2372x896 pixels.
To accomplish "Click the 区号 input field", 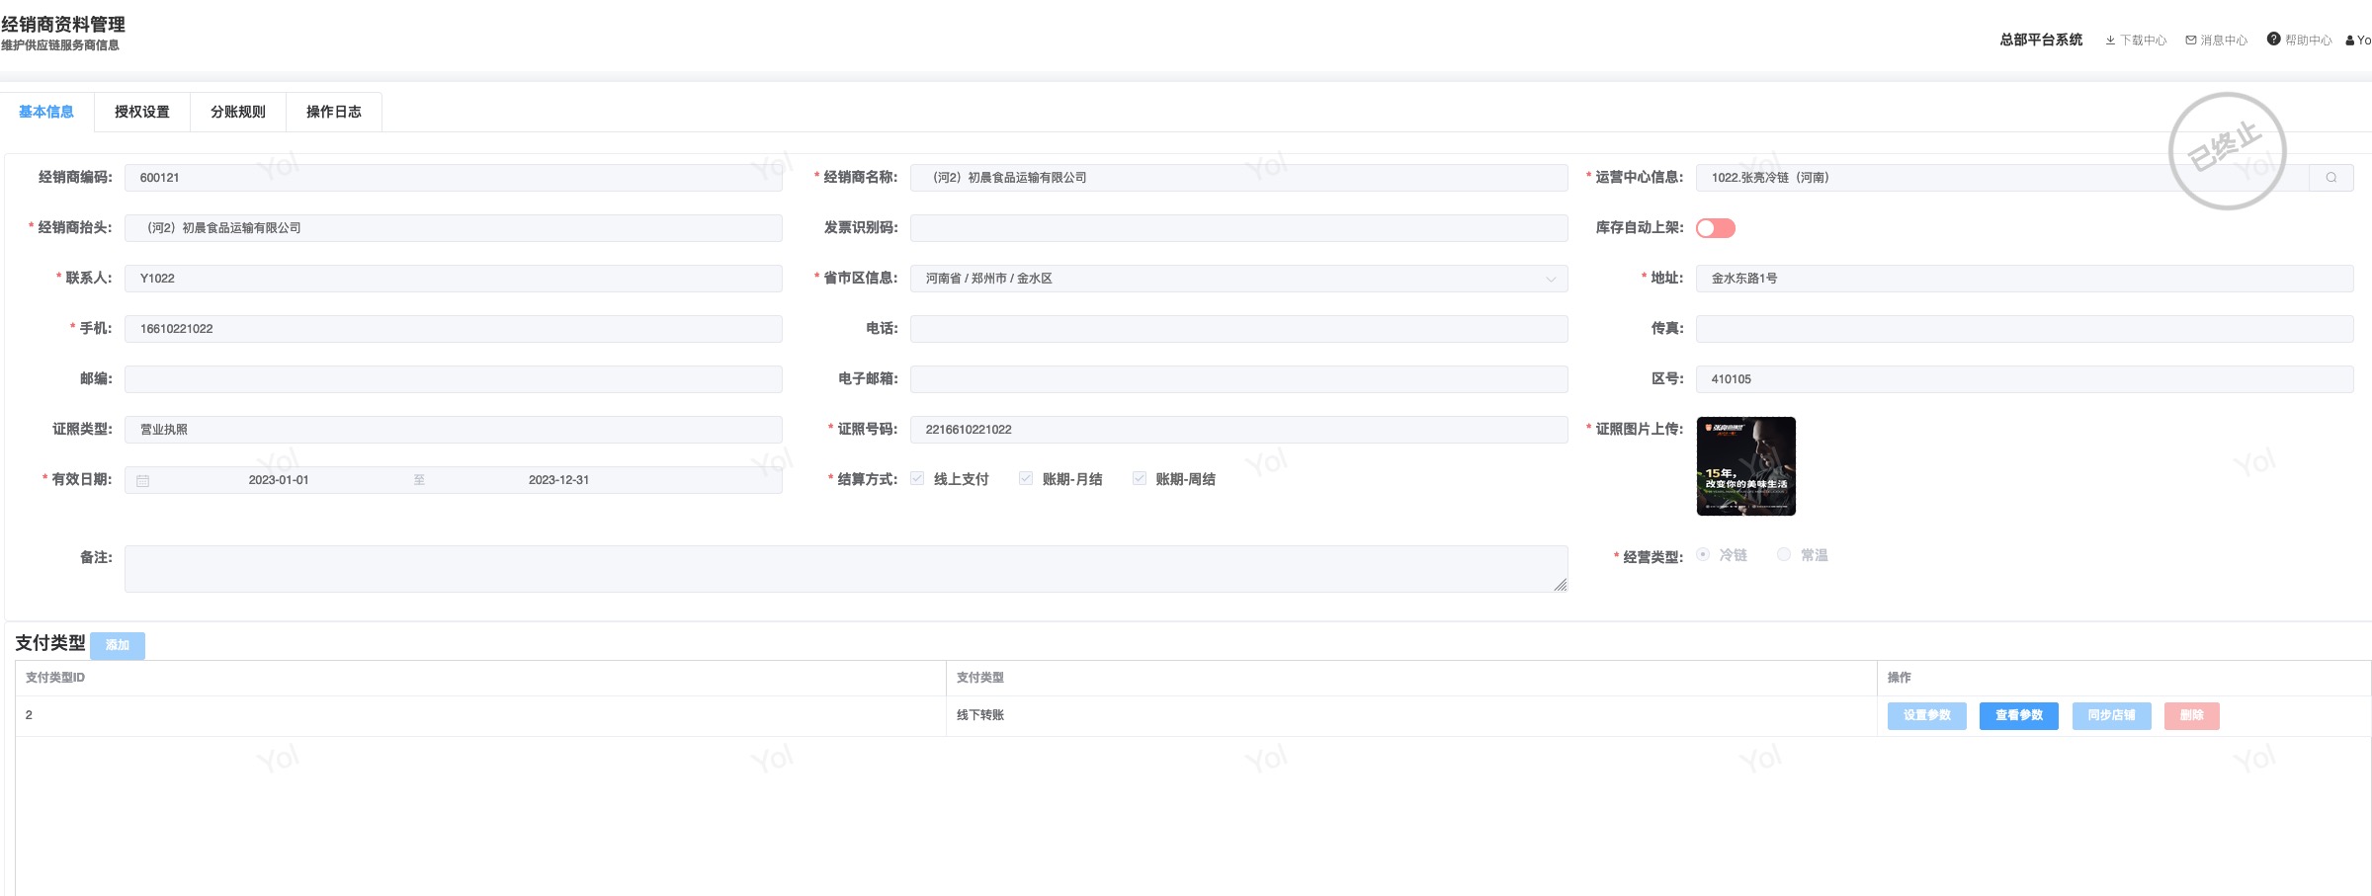I will coord(2025,379).
